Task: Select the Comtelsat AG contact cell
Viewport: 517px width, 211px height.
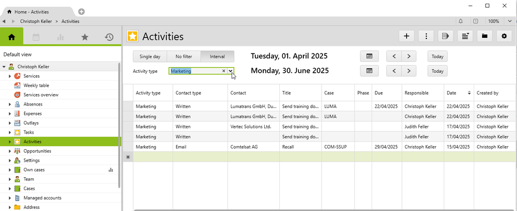Action: (254, 147)
